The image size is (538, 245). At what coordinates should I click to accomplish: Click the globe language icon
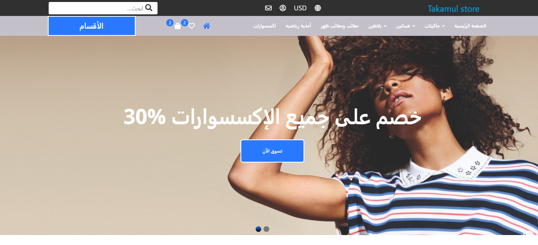(318, 8)
